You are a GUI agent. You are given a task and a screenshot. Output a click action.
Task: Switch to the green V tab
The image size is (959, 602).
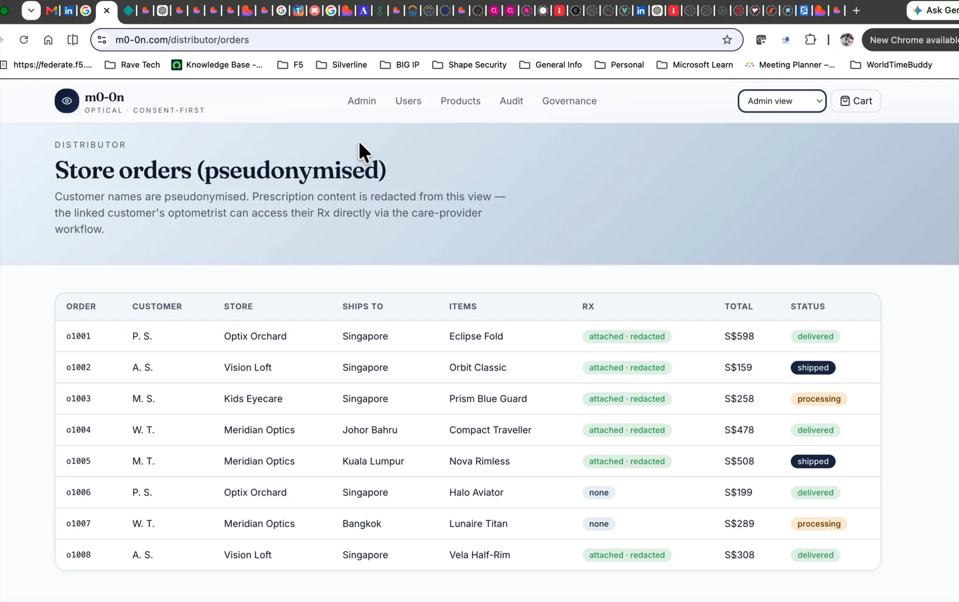624,10
